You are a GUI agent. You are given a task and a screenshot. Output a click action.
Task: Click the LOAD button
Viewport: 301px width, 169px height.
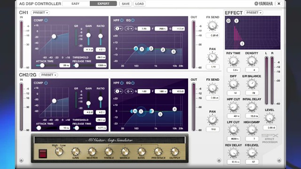139,4
